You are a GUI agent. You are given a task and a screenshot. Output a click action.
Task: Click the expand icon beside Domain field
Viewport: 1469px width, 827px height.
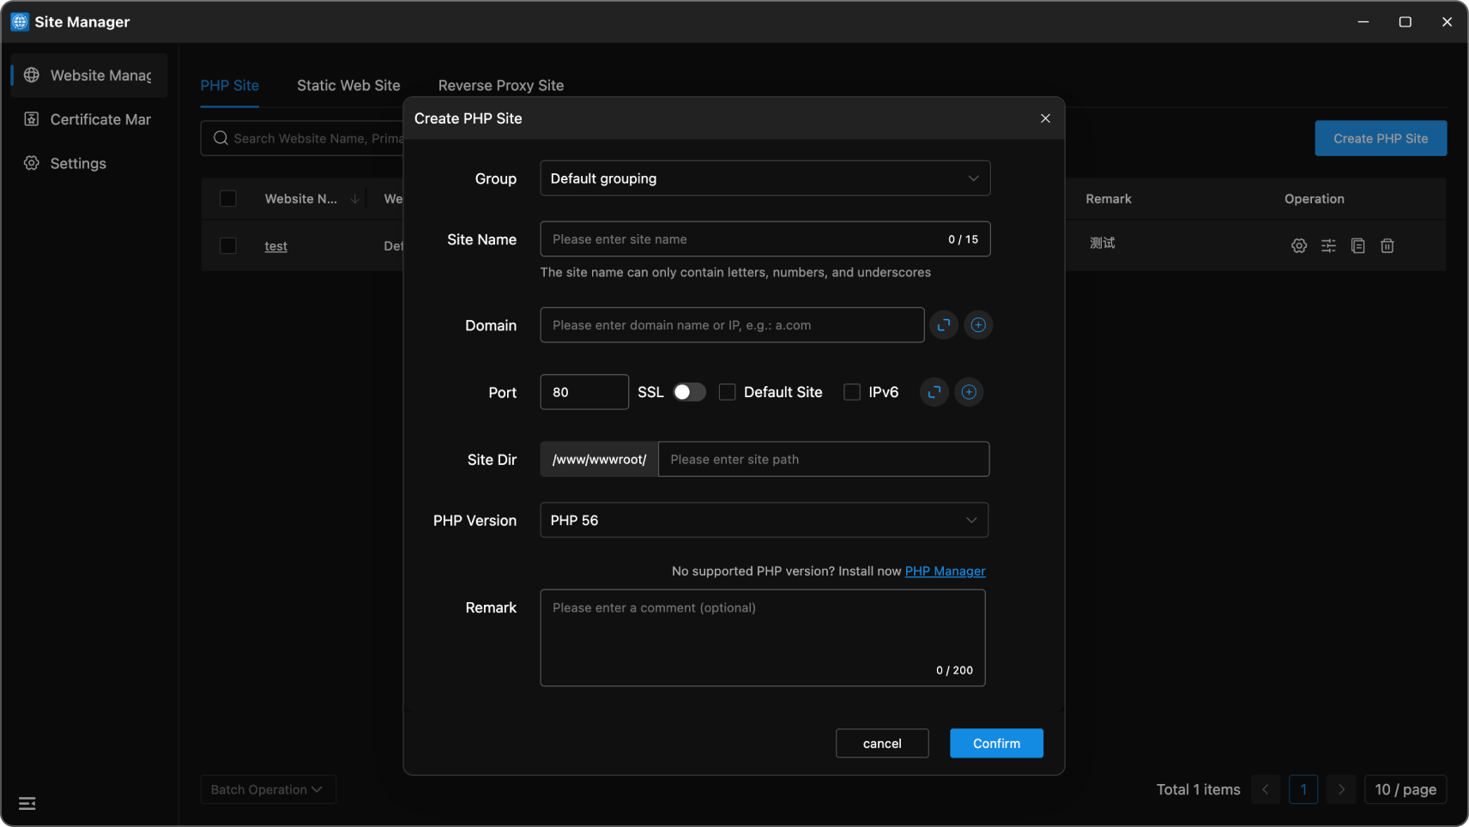point(943,325)
